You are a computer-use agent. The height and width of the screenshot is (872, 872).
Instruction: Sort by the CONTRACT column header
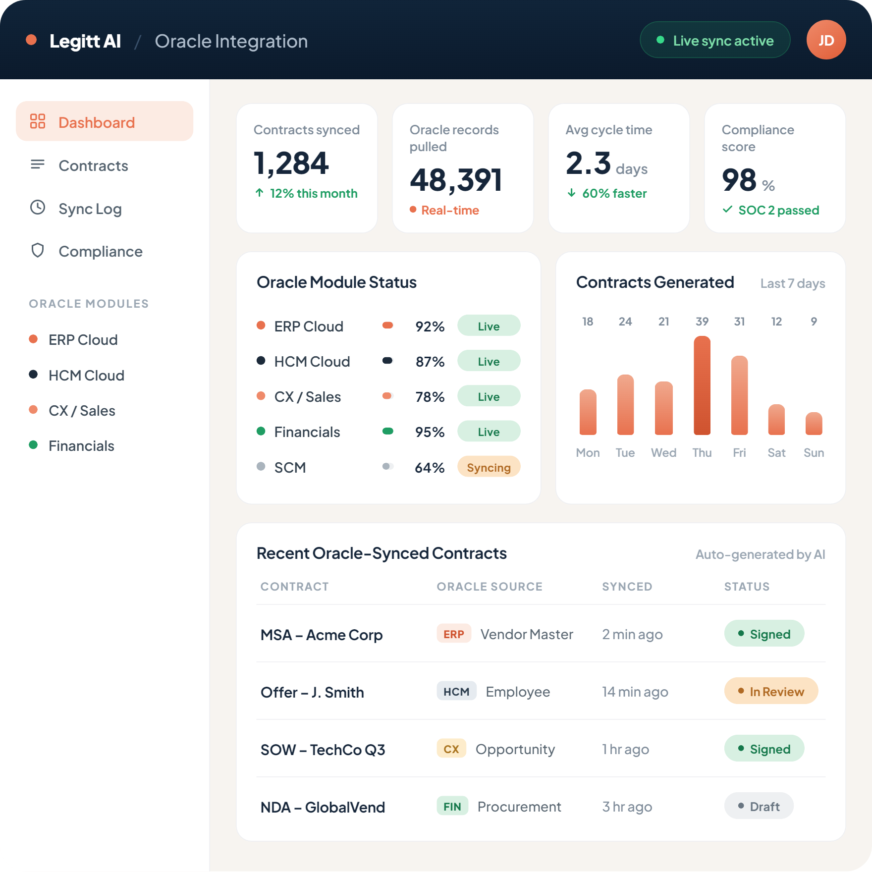click(x=295, y=587)
